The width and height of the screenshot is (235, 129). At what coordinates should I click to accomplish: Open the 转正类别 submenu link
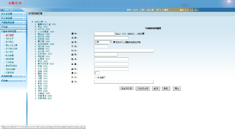point(10,55)
